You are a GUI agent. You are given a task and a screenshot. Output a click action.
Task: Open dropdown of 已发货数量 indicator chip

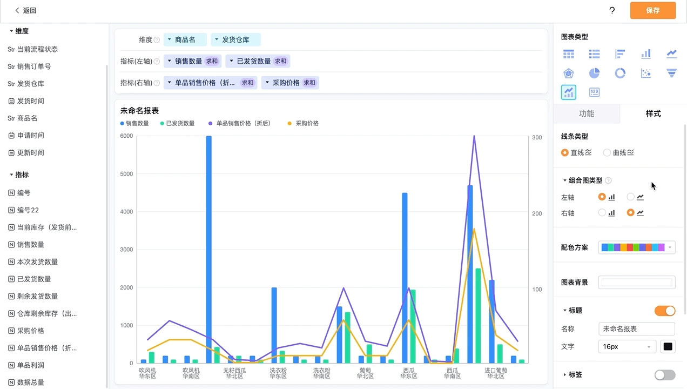(x=231, y=62)
